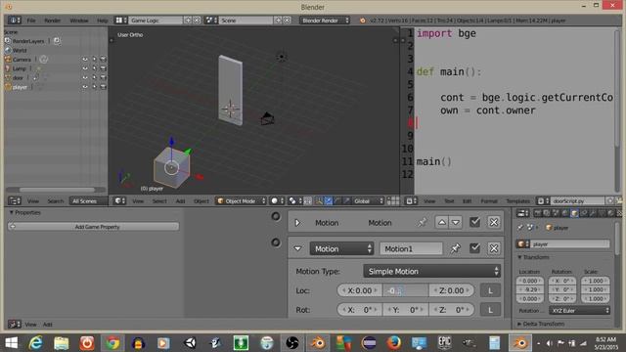Screen dimensions: 626x352
Task: Switch to the Object properties tab icon
Action: click(574, 213)
